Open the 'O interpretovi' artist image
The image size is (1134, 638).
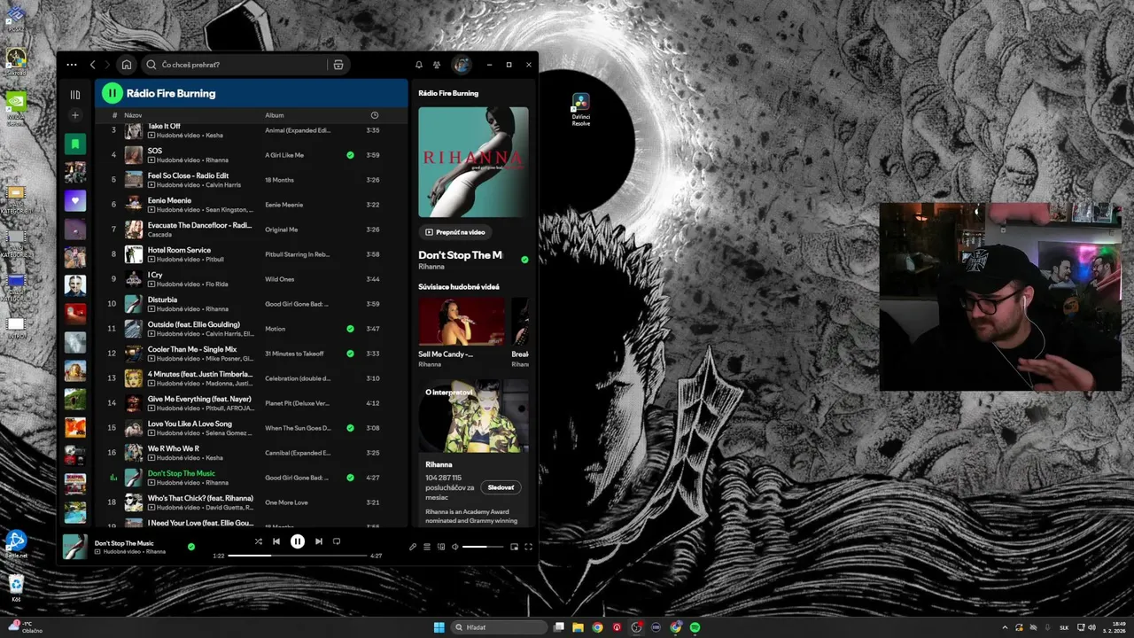coord(473,416)
